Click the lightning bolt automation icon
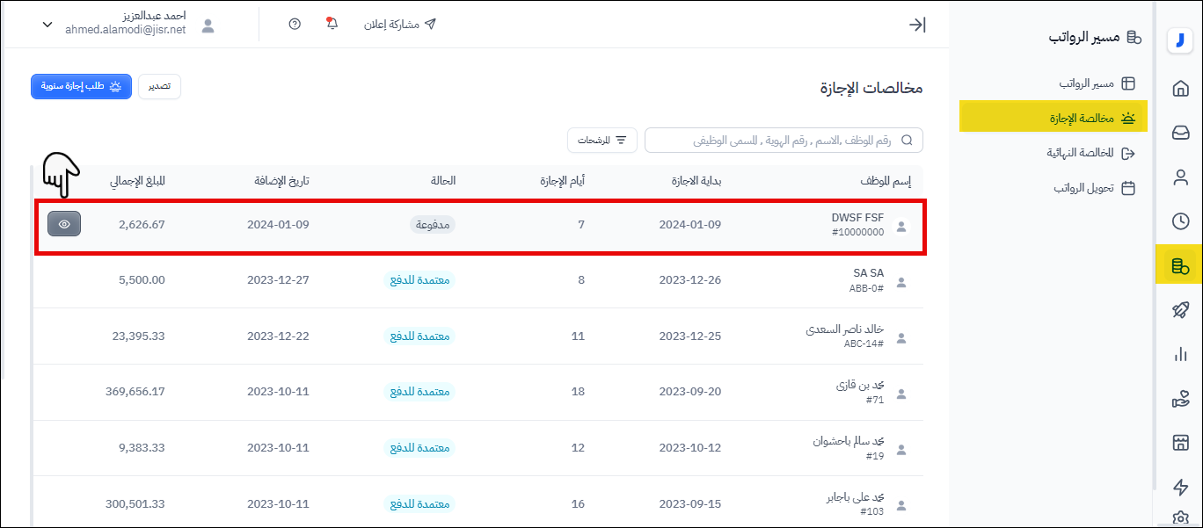 click(x=1180, y=487)
